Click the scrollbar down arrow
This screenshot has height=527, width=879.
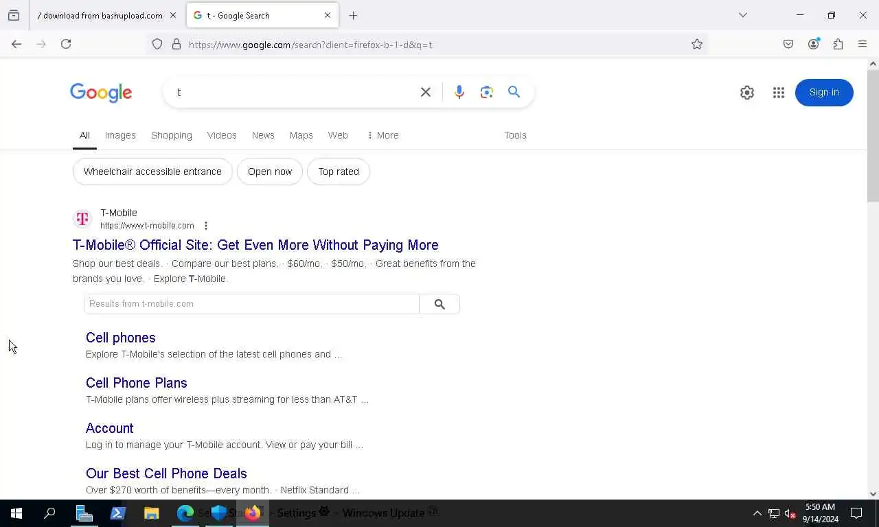coord(873,493)
